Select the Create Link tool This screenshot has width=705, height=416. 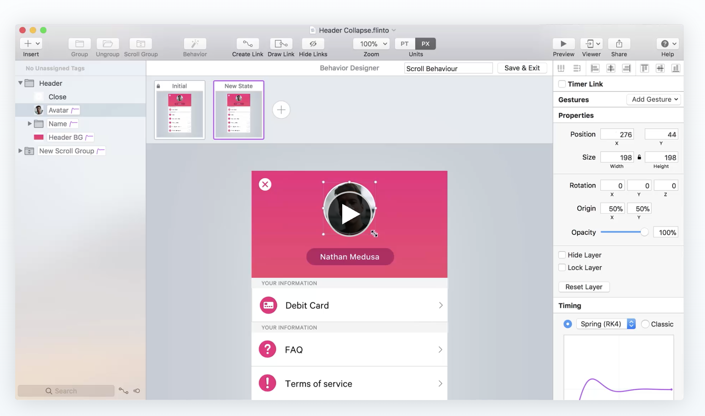coord(248,44)
